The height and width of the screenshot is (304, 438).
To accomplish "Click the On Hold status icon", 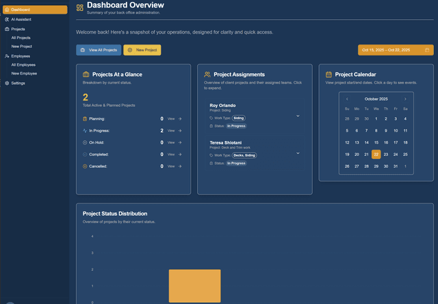I will point(85,142).
